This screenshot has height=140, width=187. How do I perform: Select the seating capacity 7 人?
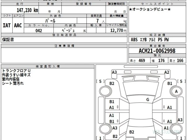[x=100, y=21]
